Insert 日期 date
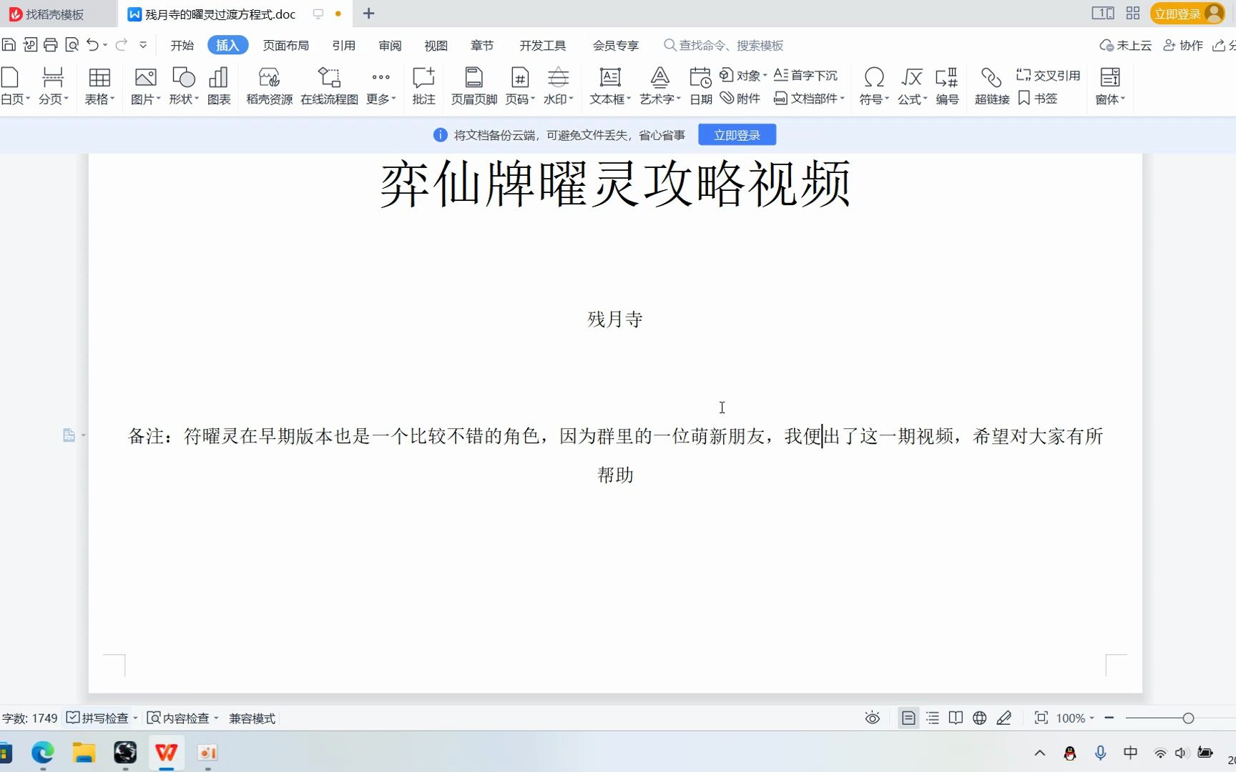 pyautogui.click(x=700, y=86)
